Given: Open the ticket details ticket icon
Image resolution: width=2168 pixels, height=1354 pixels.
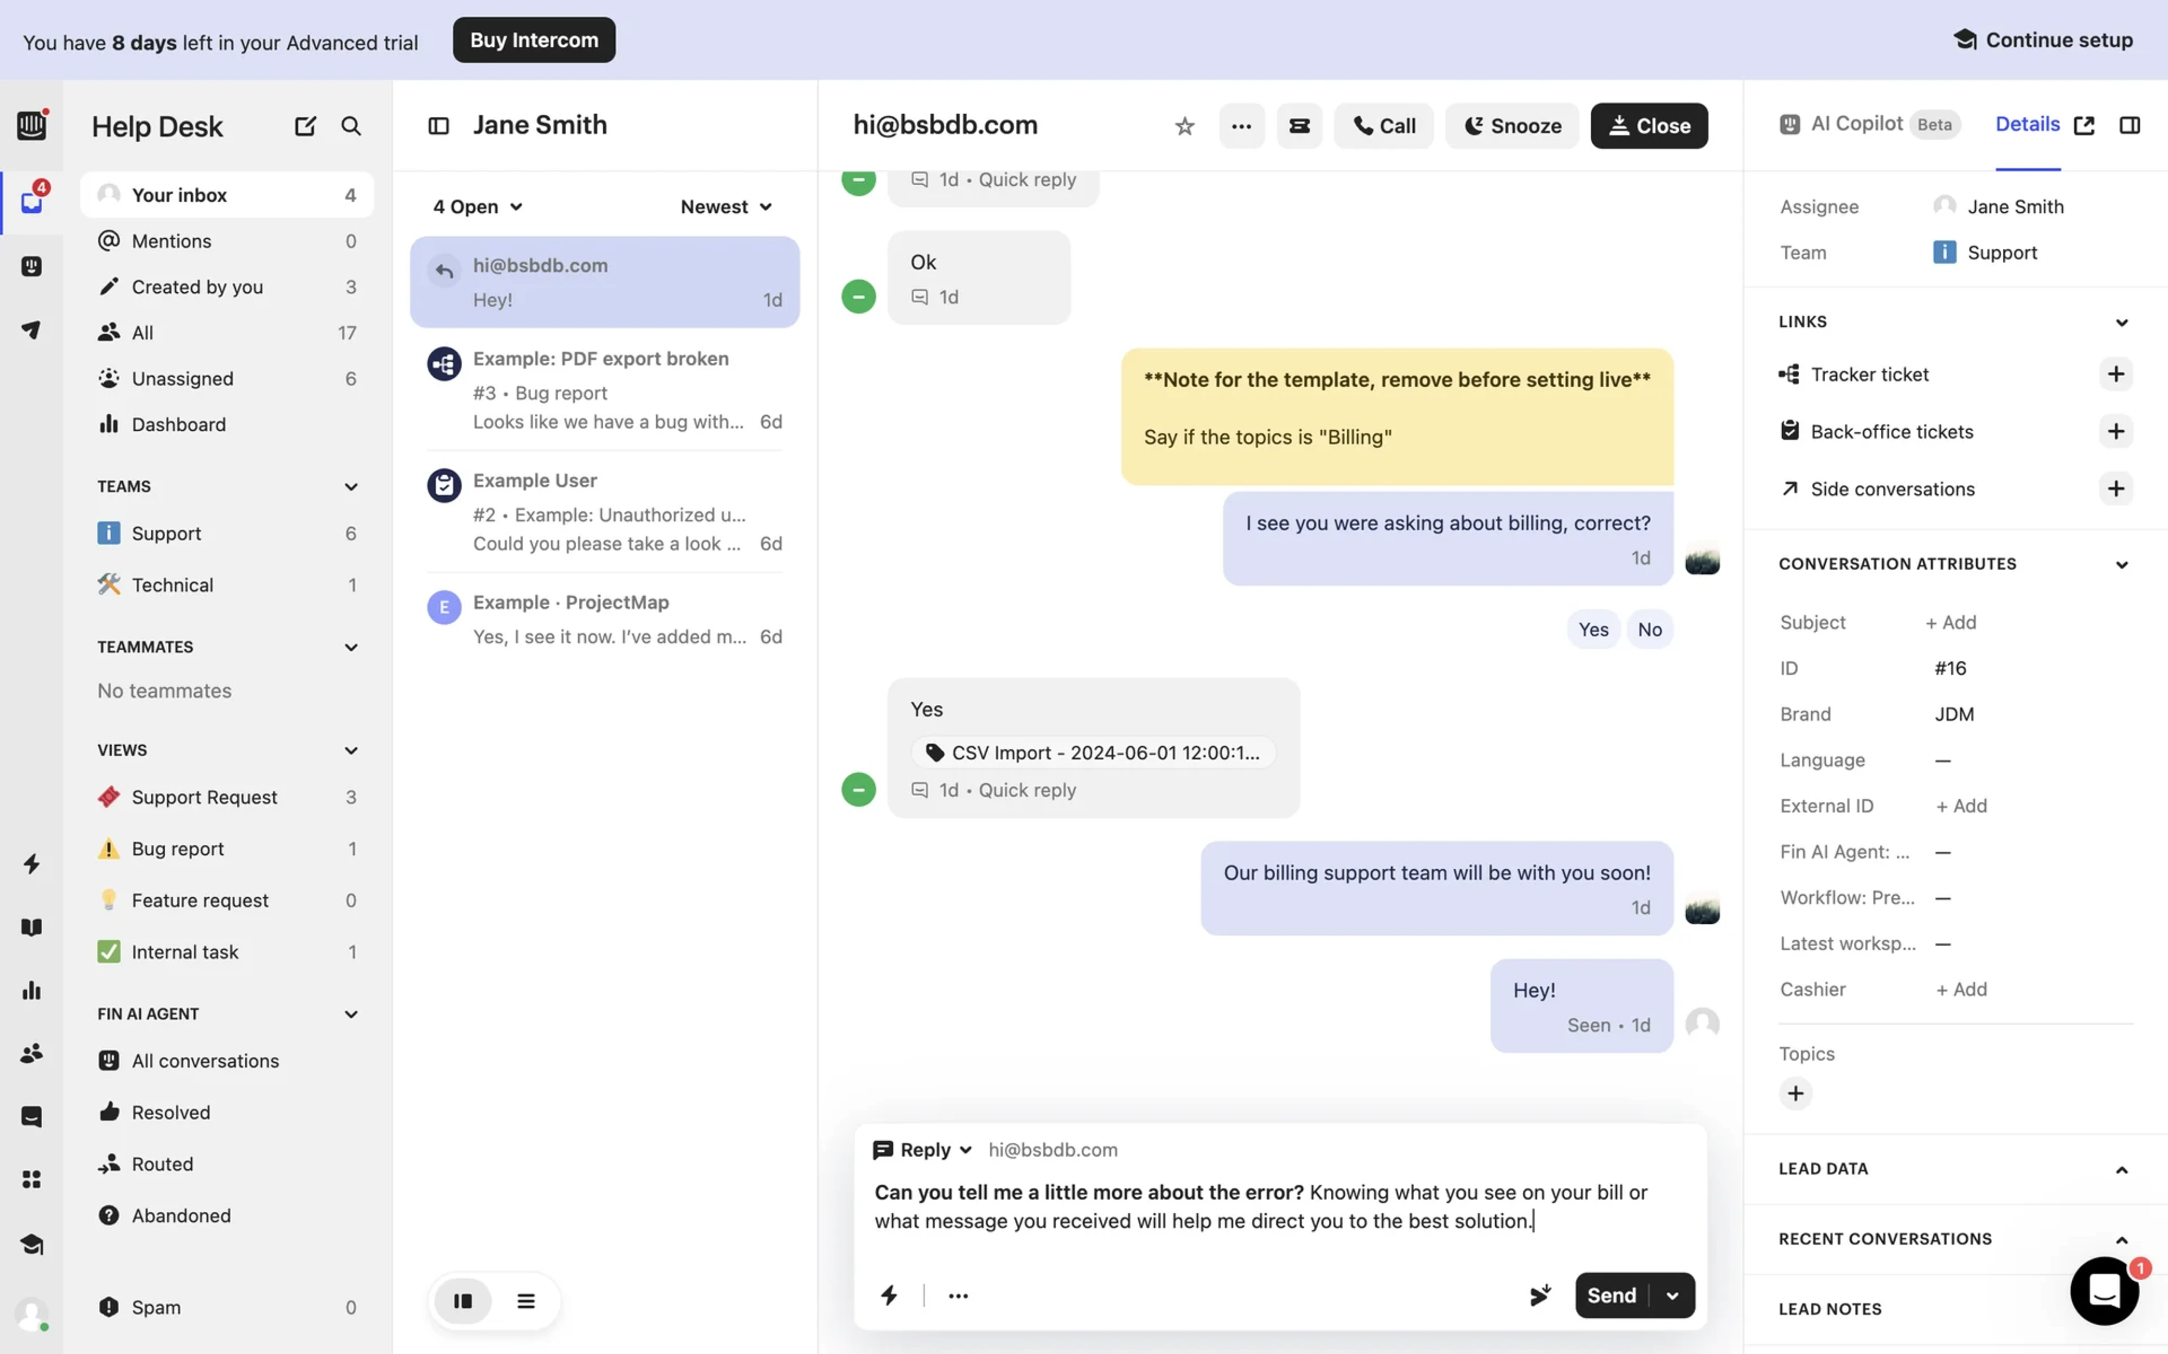Looking at the screenshot, I should [x=1299, y=125].
